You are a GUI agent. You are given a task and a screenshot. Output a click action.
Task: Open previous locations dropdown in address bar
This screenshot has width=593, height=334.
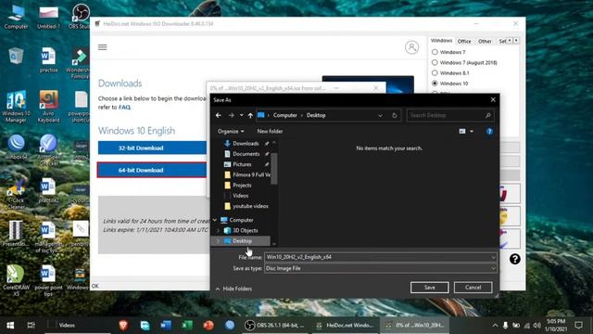(380, 115)
